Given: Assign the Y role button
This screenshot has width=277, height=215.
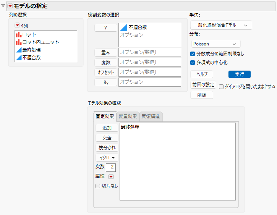Looking at the screenshot, I should click(105, 28).
